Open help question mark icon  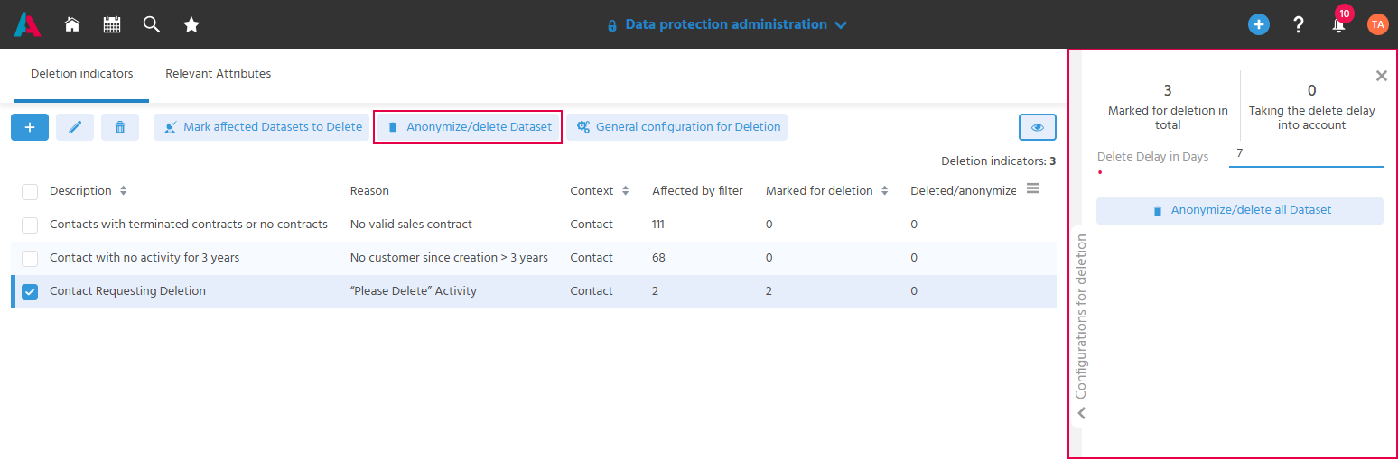tap(1299, 25)
